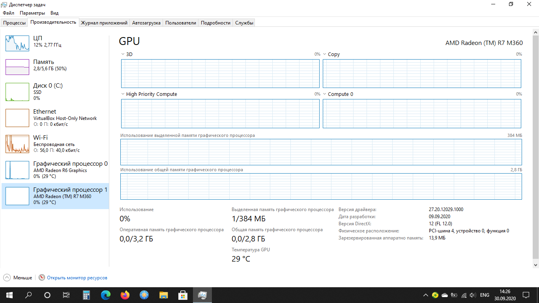539x303 pixels.
Task: Select the Память usage graph thumbnail
Action: (17, 67)
